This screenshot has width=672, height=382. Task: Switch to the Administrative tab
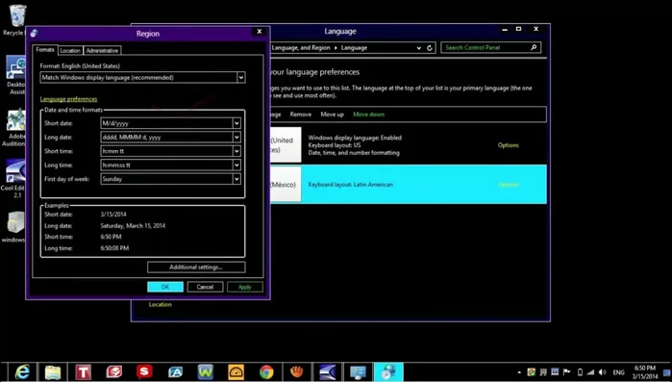102,51
